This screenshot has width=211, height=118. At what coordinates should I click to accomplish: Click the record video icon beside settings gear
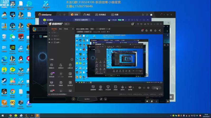click(x=140, y=88)
